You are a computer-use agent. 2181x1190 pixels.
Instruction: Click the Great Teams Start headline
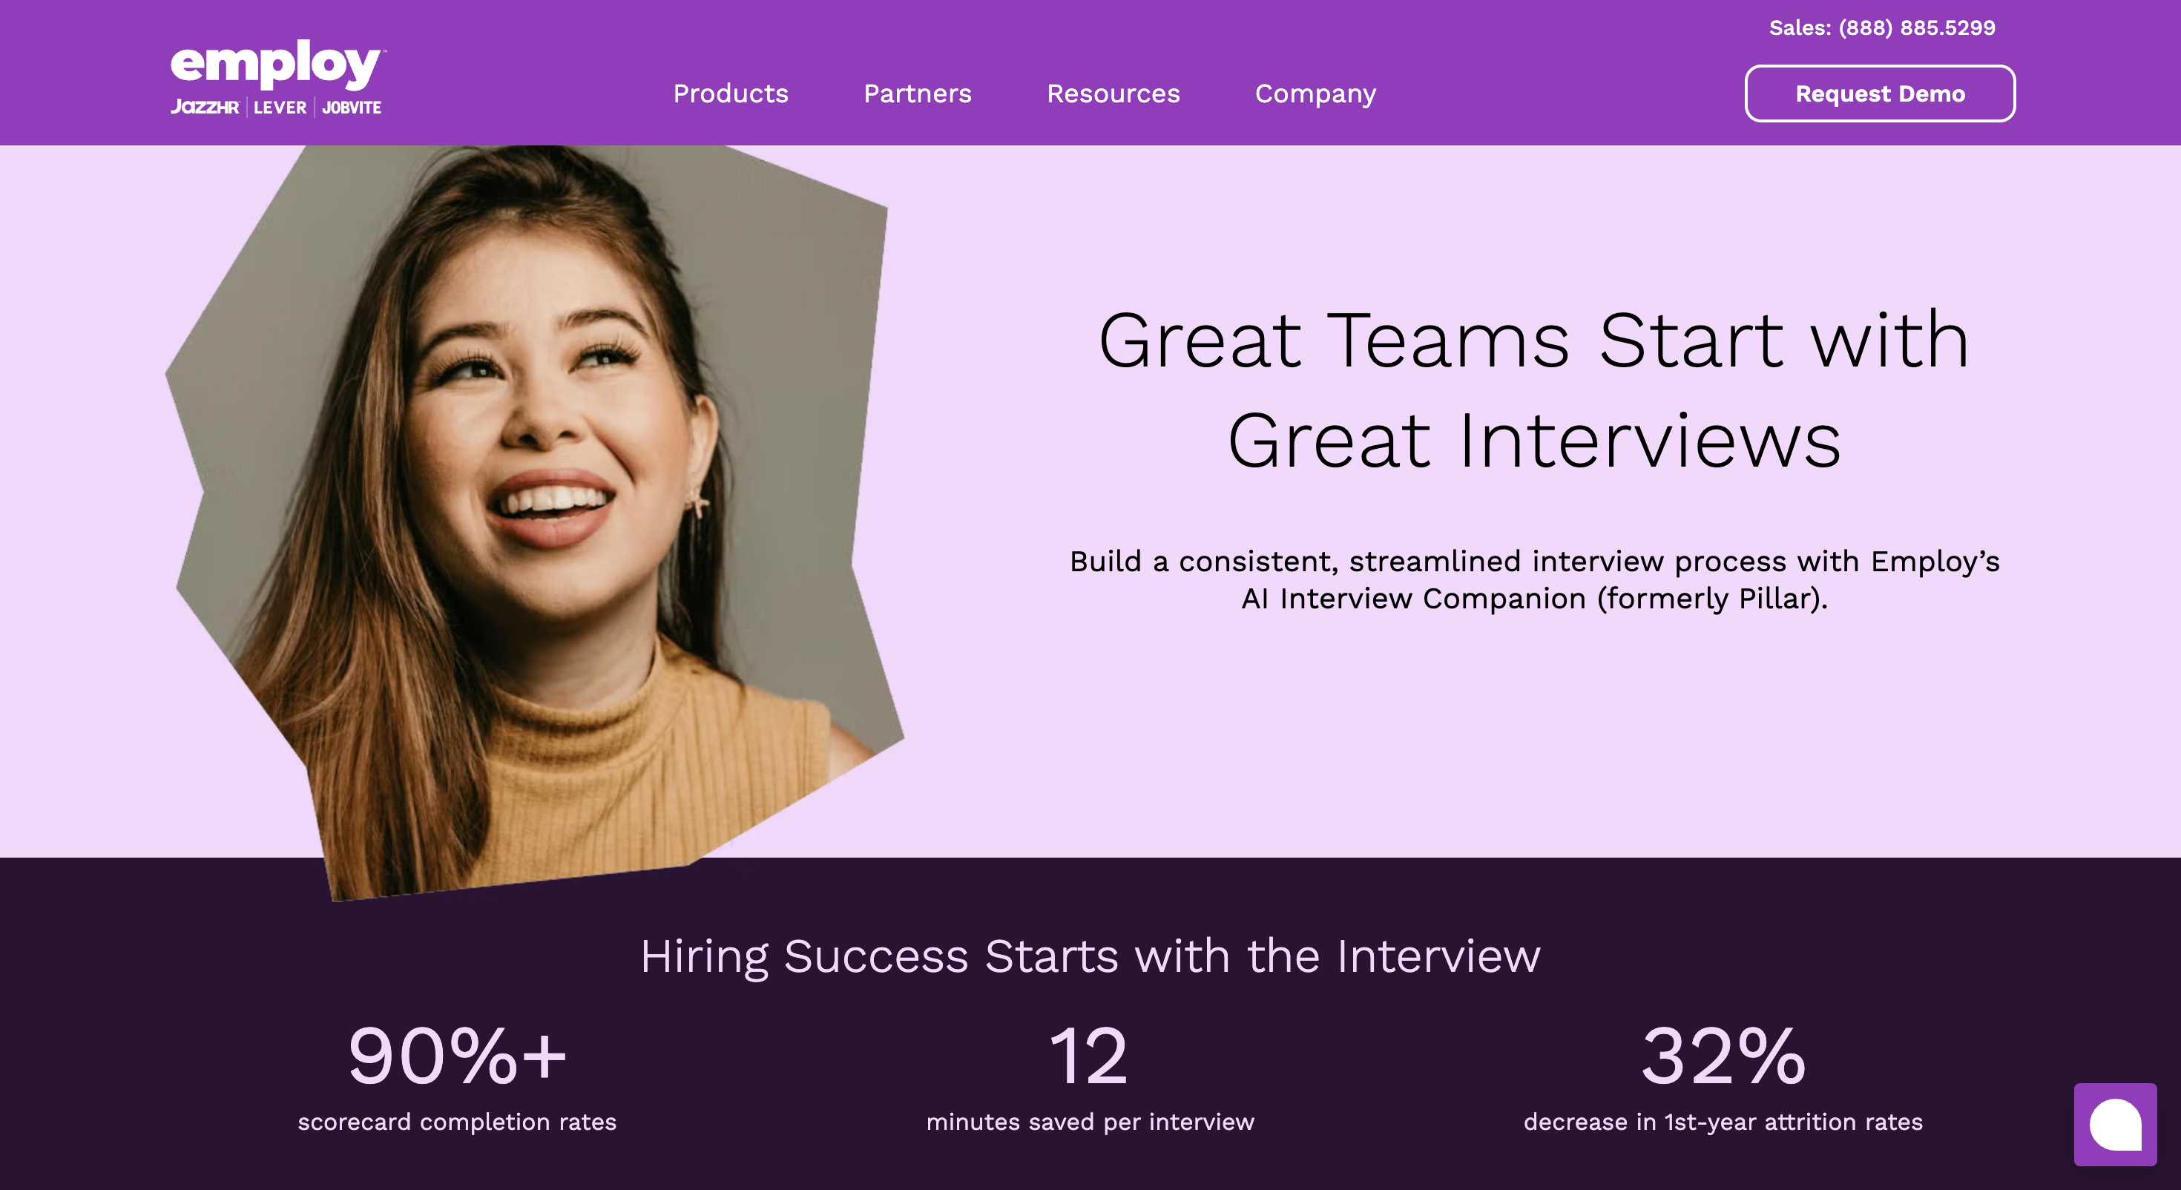pos(1533,389)
